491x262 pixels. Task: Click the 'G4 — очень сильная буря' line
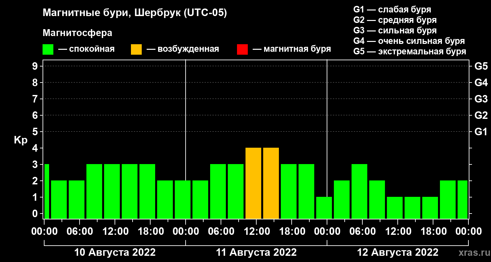coord(409,41)
